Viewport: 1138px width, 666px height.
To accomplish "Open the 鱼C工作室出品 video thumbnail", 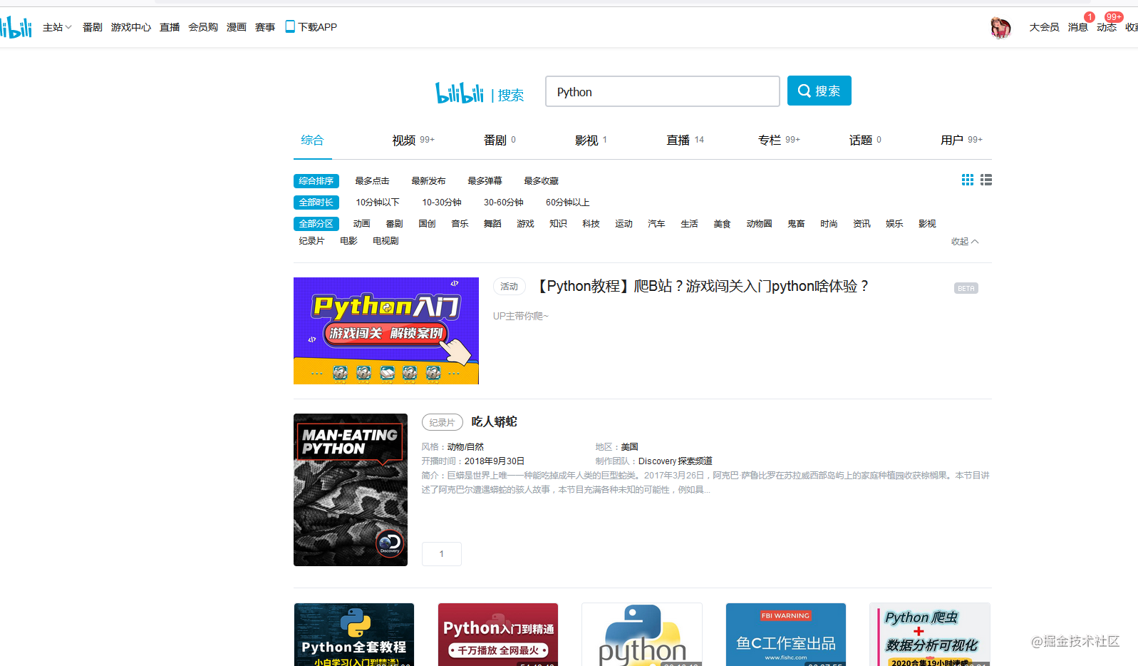I will pos(786,635).
